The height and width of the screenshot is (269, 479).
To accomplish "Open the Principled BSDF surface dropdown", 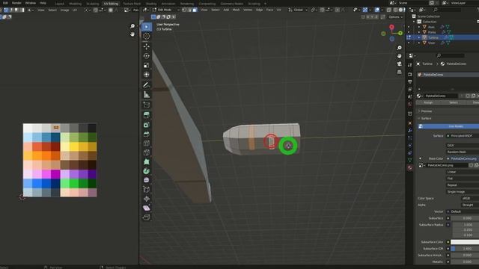I will pos(463,136).
